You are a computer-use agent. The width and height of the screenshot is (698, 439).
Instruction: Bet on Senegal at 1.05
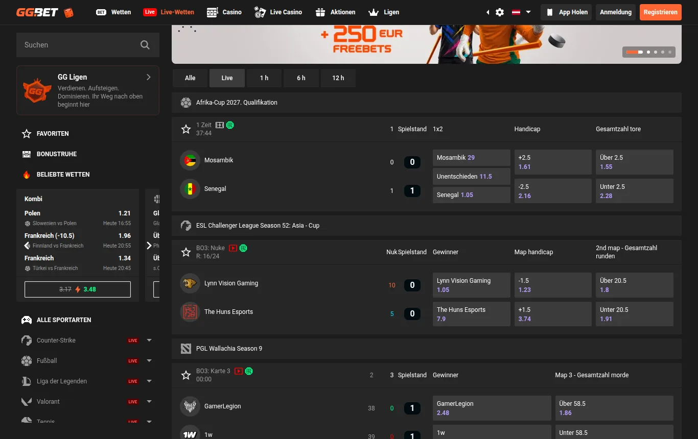click(472, 195)
